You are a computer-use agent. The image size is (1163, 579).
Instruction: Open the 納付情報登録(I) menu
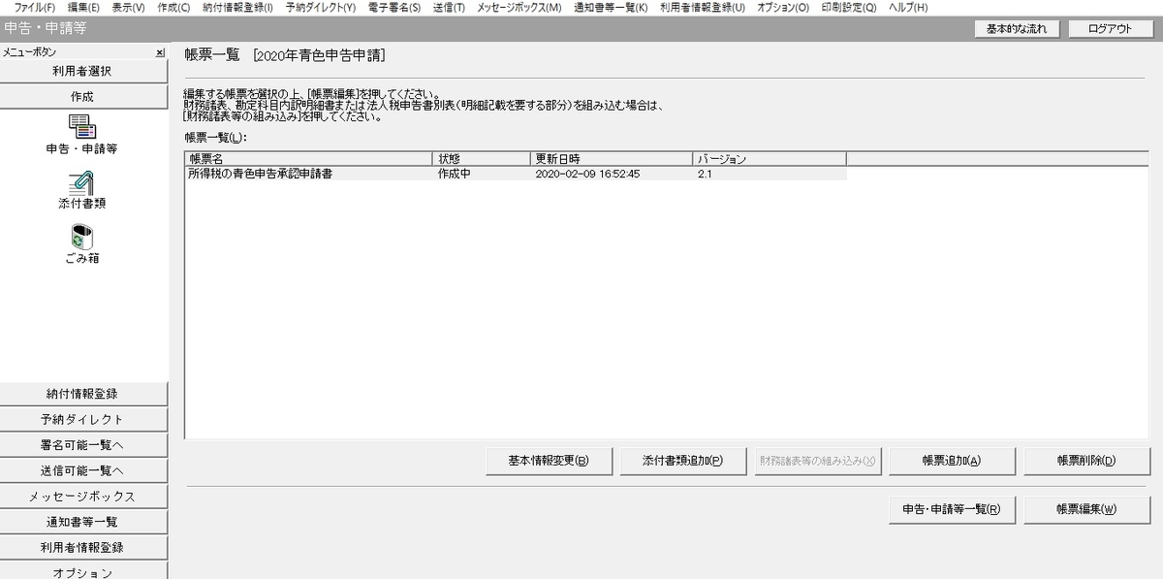pyautogui.click(x=238, y=8)
